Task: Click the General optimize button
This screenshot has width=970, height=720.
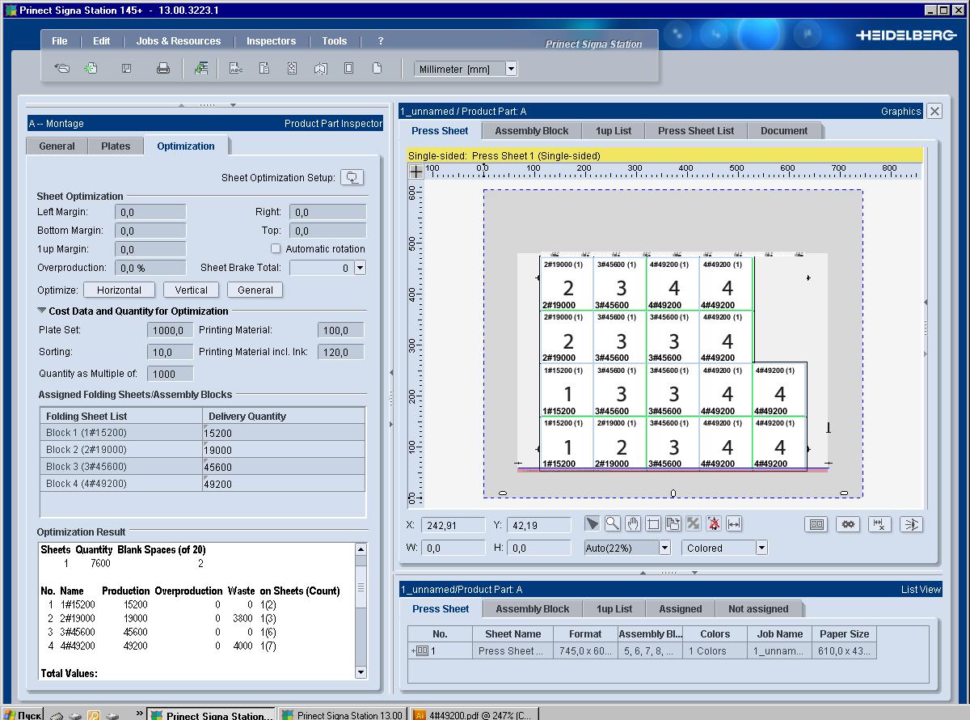Action: [255, 290]
